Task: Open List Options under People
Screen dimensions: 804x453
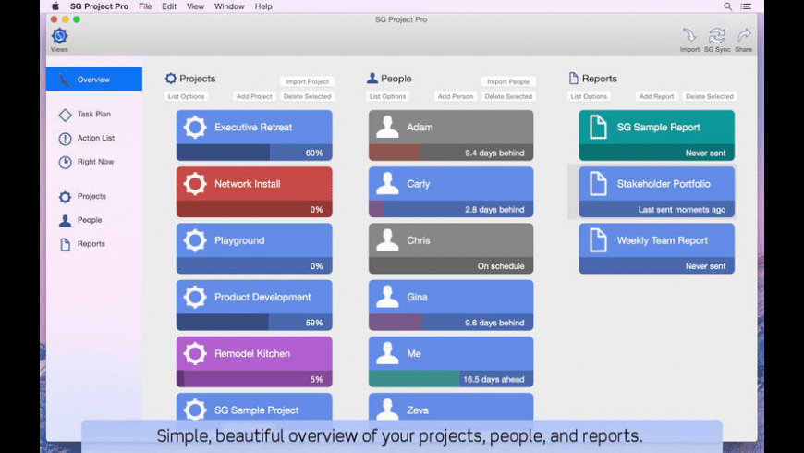Action: [387, 96]
